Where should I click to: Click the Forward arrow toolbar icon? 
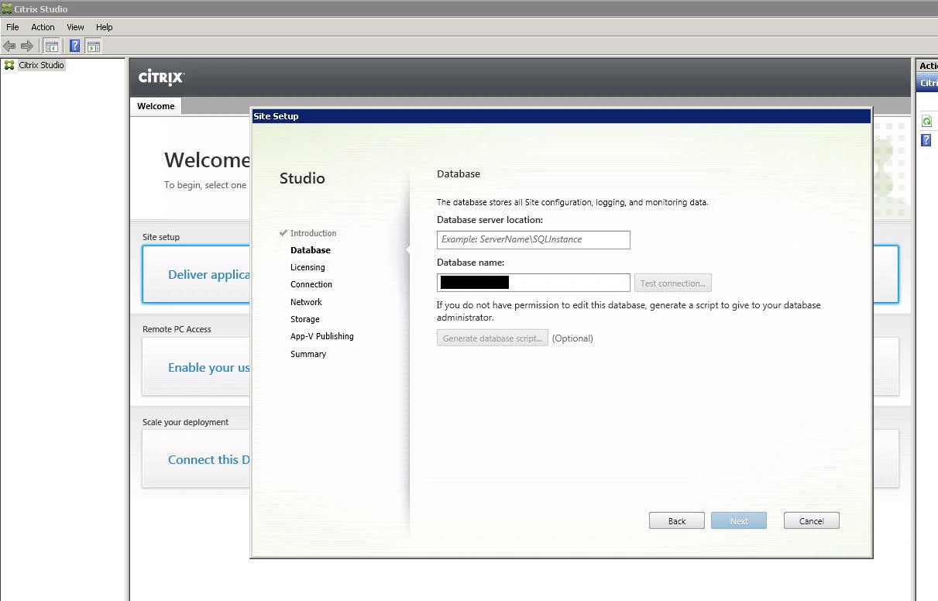point(27,46)
